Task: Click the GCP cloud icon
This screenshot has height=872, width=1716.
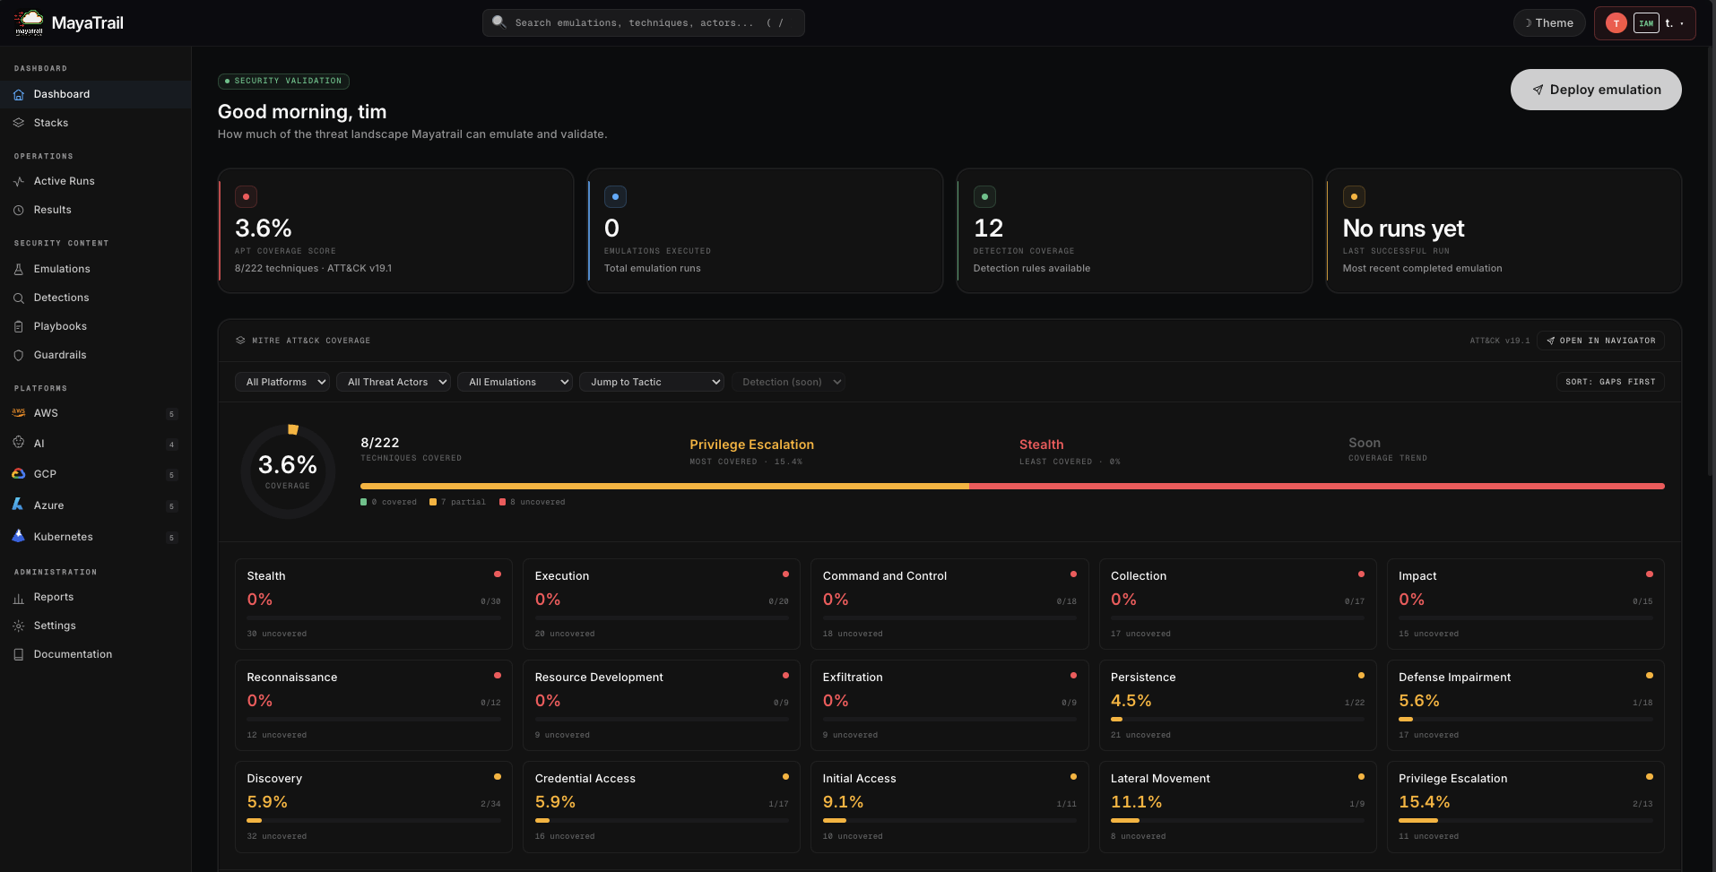Action: 18,473
